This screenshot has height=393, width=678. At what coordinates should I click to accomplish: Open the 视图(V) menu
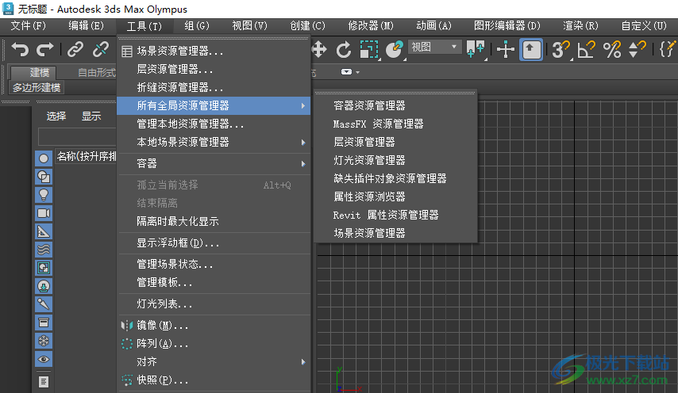point(249,26)
